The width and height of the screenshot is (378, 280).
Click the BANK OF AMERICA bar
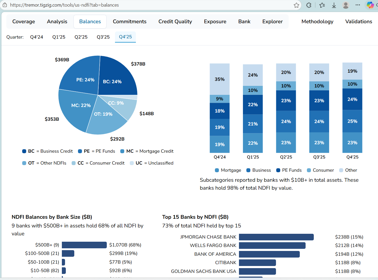(269, 254)
